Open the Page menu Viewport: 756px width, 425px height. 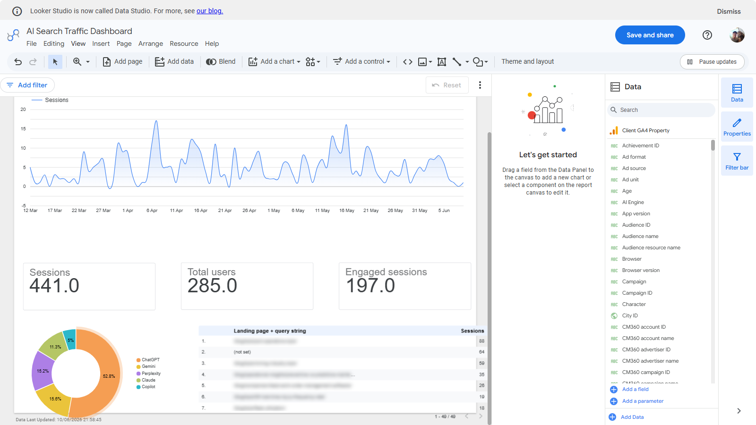[x=124, y=43]
